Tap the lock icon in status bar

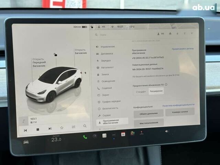92,27
